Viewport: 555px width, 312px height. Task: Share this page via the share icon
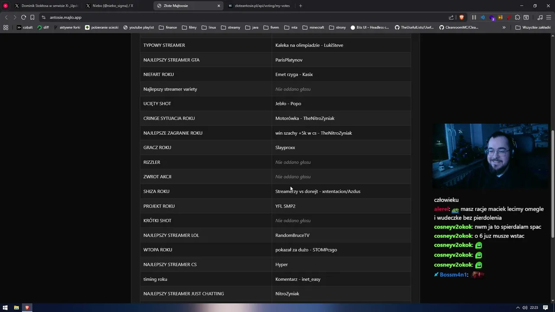[451, 17]
